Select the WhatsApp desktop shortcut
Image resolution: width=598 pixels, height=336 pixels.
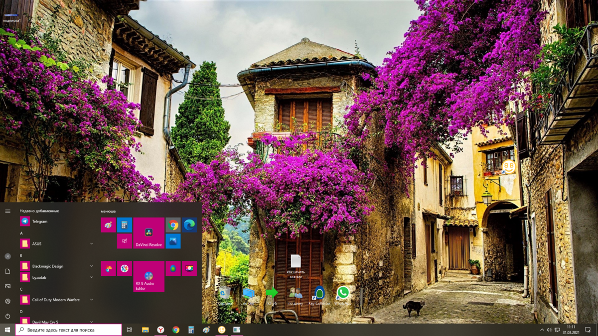coord(343,296)
